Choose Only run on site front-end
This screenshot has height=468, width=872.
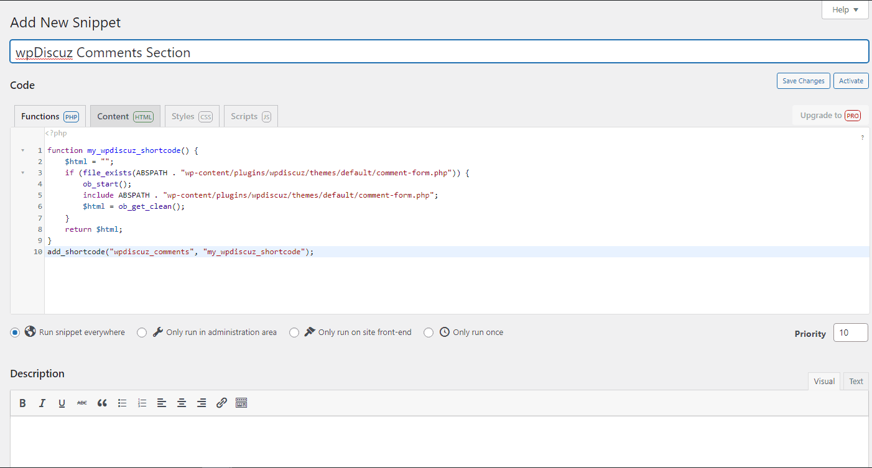[x=294, y=333]
